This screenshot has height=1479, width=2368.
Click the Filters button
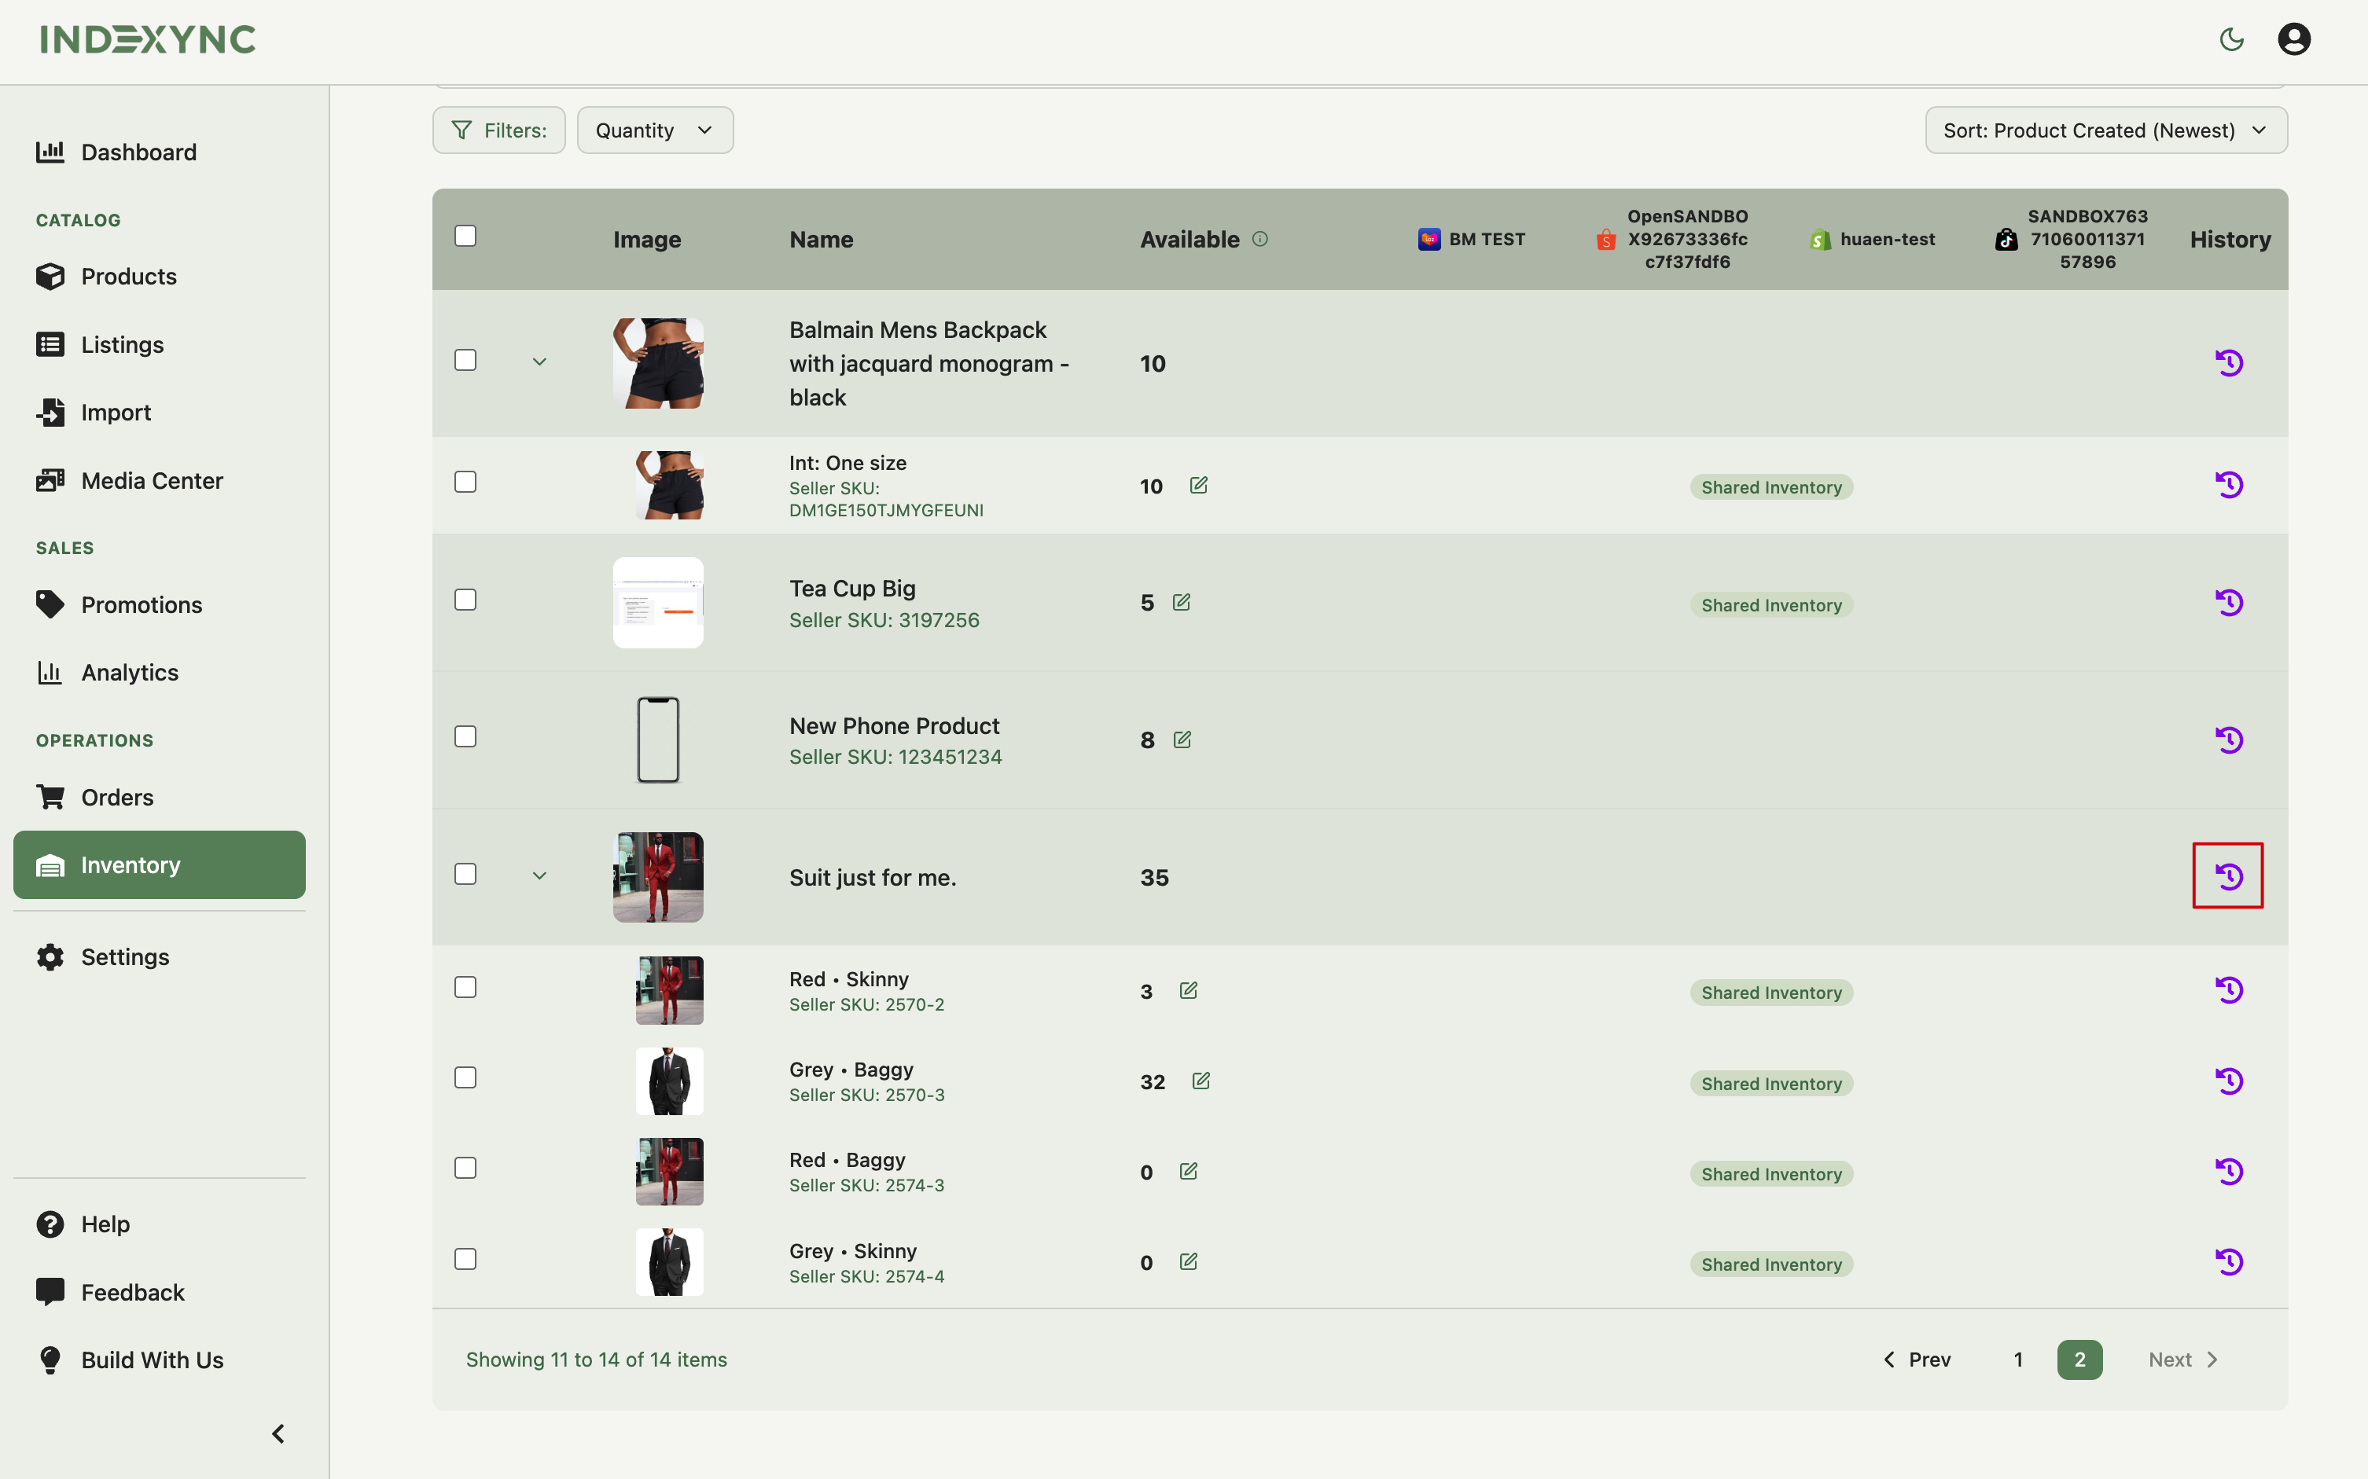(x=499, y=130)
